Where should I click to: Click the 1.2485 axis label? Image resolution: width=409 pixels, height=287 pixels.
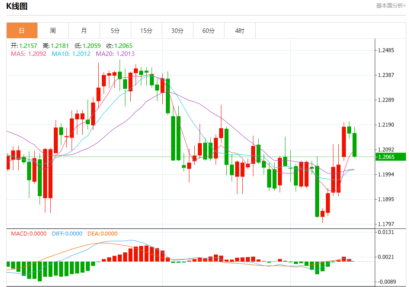pos(386,50)
